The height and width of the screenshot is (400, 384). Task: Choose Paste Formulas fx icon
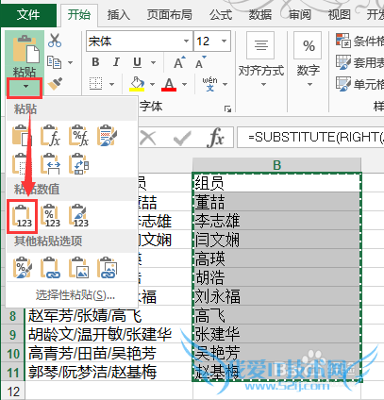pos(50,136)
